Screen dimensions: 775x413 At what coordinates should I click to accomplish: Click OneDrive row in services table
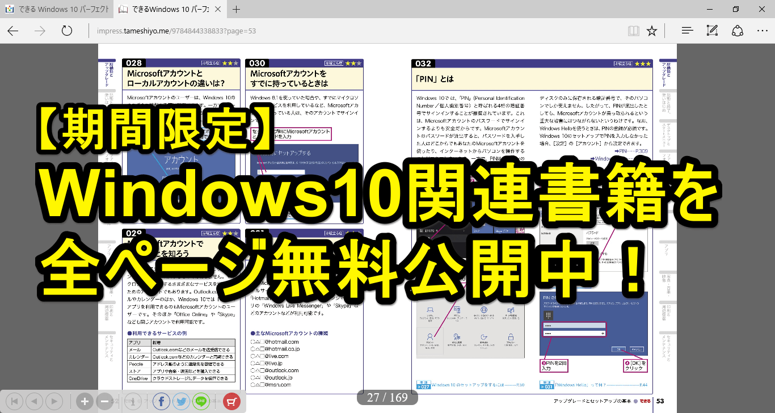pos(180,378)
